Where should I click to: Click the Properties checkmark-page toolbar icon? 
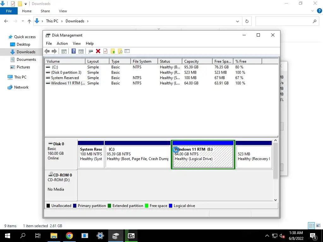click(105, 51)
